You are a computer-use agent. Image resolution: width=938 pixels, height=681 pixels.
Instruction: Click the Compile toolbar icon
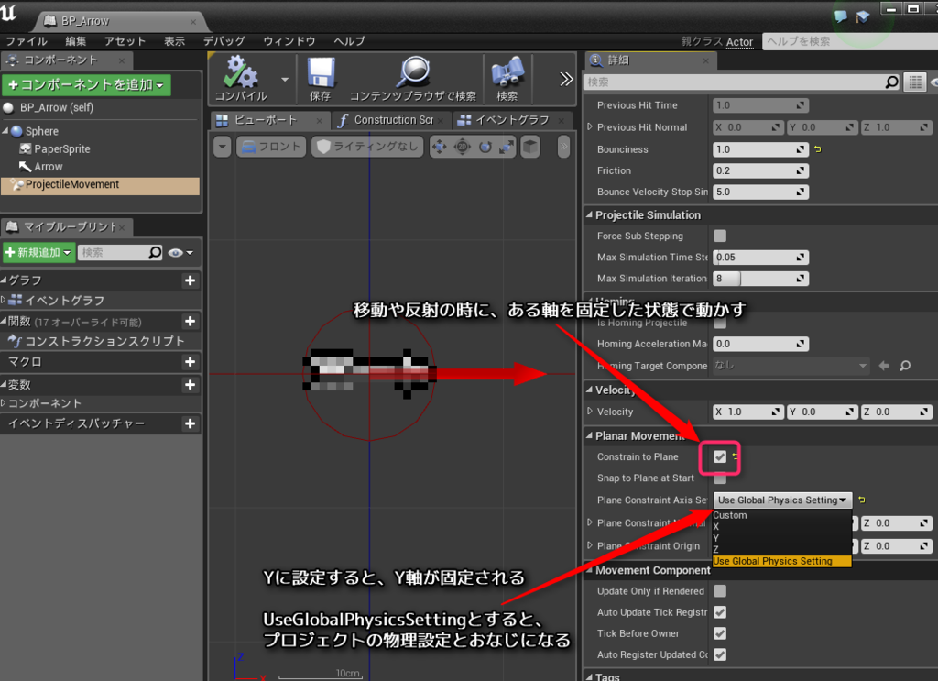point(241,73)
